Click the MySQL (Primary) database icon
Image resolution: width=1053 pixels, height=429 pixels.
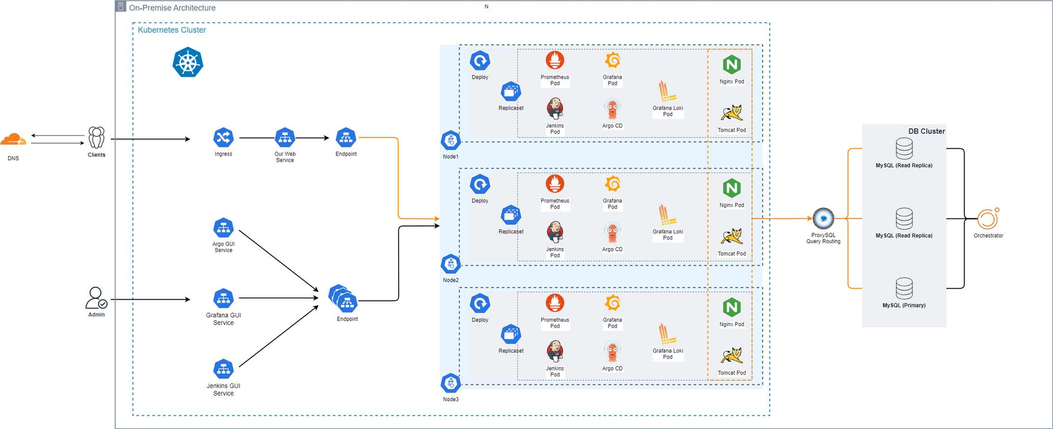pos(904,288)
